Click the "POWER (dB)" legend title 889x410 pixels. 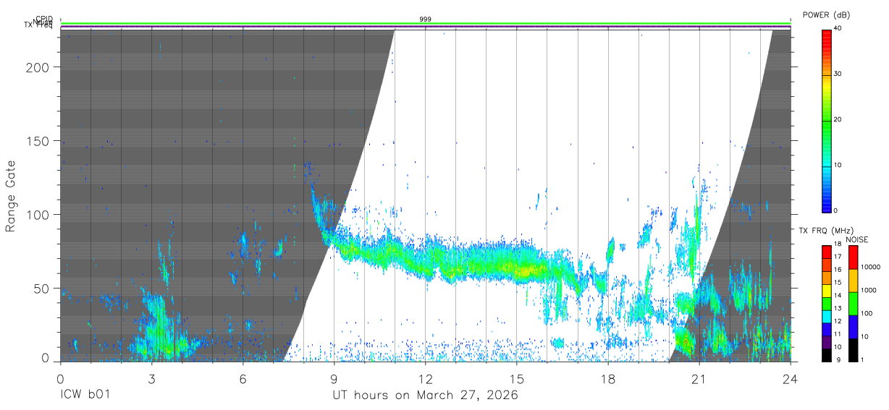pyautogui.click(x=825, y=15)
